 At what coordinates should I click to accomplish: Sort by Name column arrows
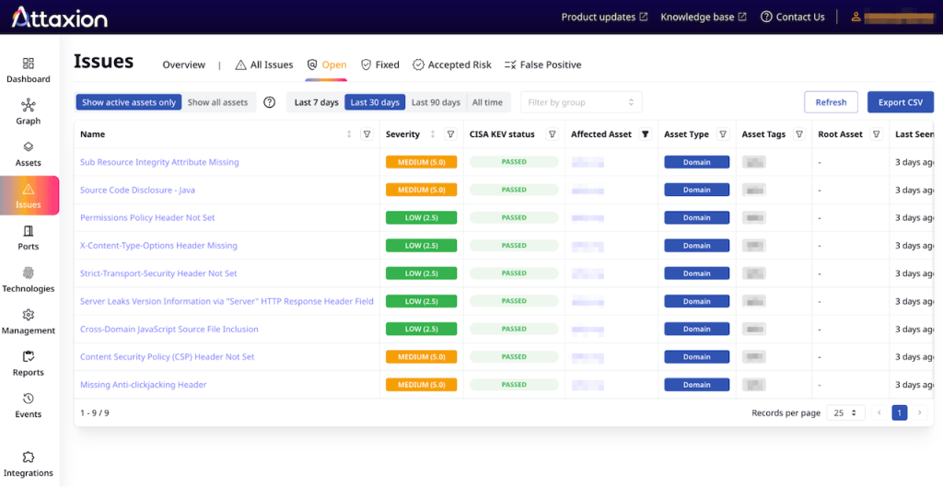click(x=349, y=134)
